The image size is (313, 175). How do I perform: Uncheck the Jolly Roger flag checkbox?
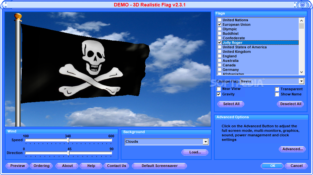tap(219, 43)
